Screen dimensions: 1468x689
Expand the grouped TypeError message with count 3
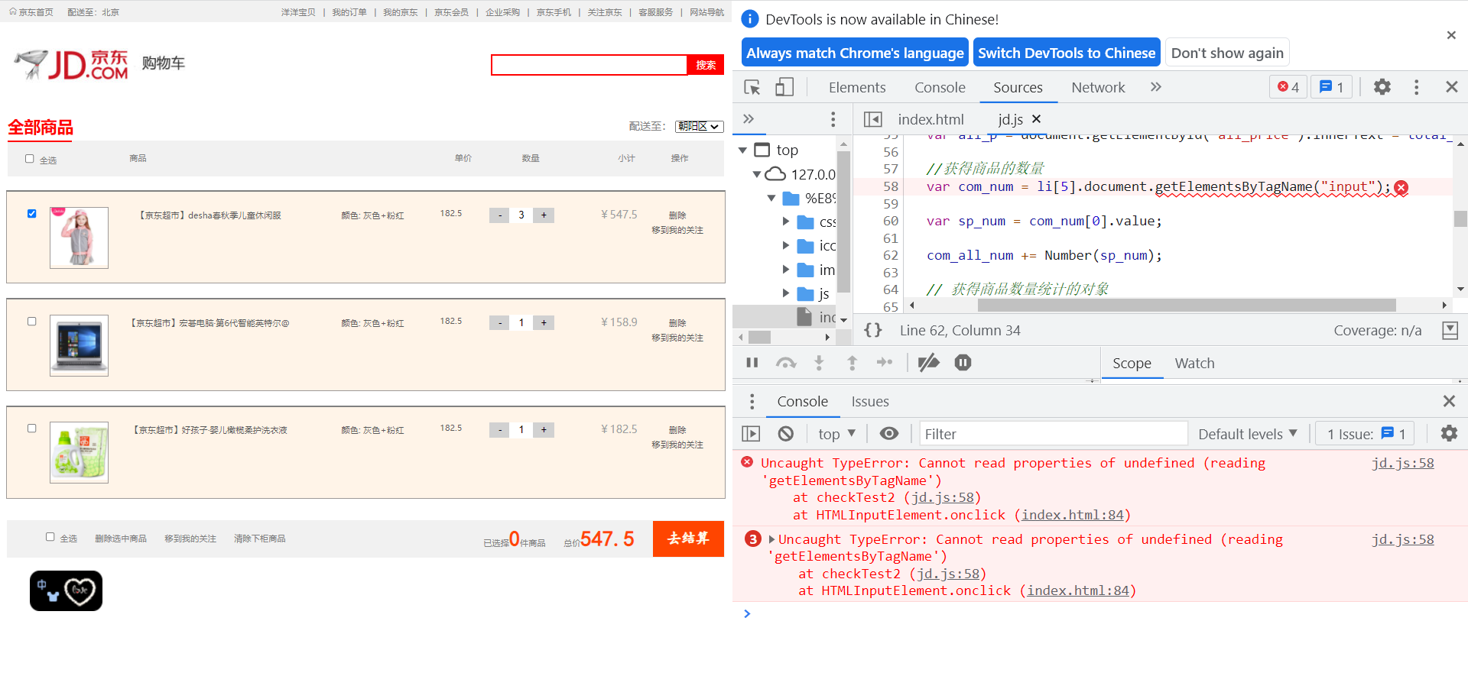771,539
